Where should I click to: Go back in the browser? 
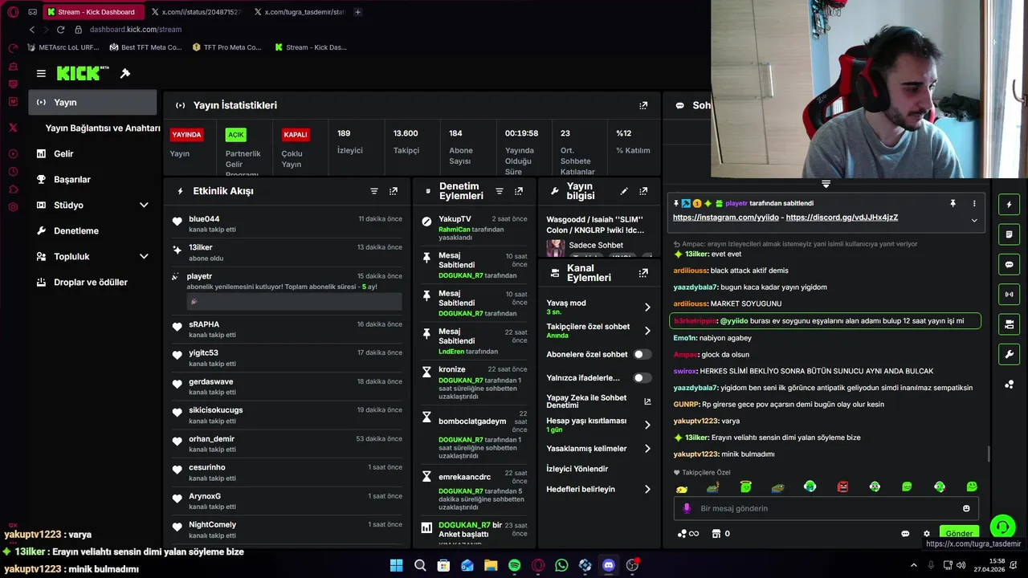click(x=32, y=30)
